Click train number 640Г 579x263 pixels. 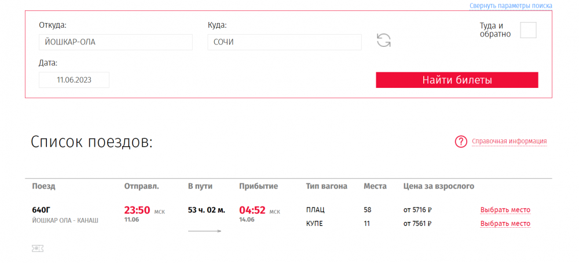(42, 210)
